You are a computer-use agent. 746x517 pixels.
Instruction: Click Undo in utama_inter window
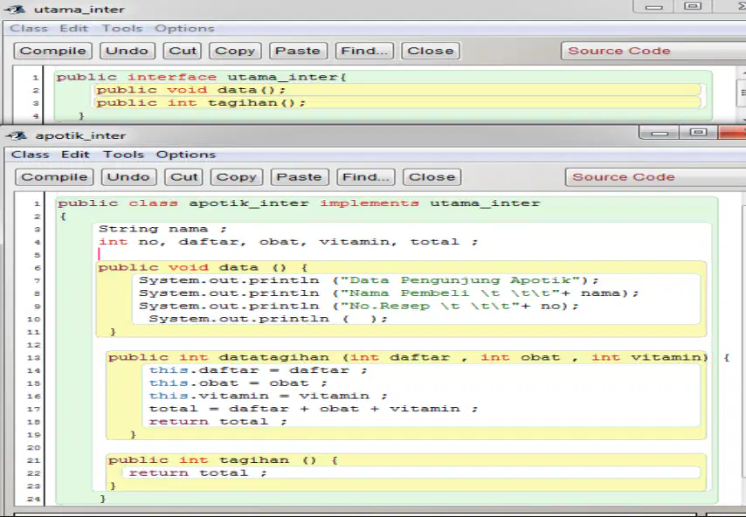tap(127, 51)
